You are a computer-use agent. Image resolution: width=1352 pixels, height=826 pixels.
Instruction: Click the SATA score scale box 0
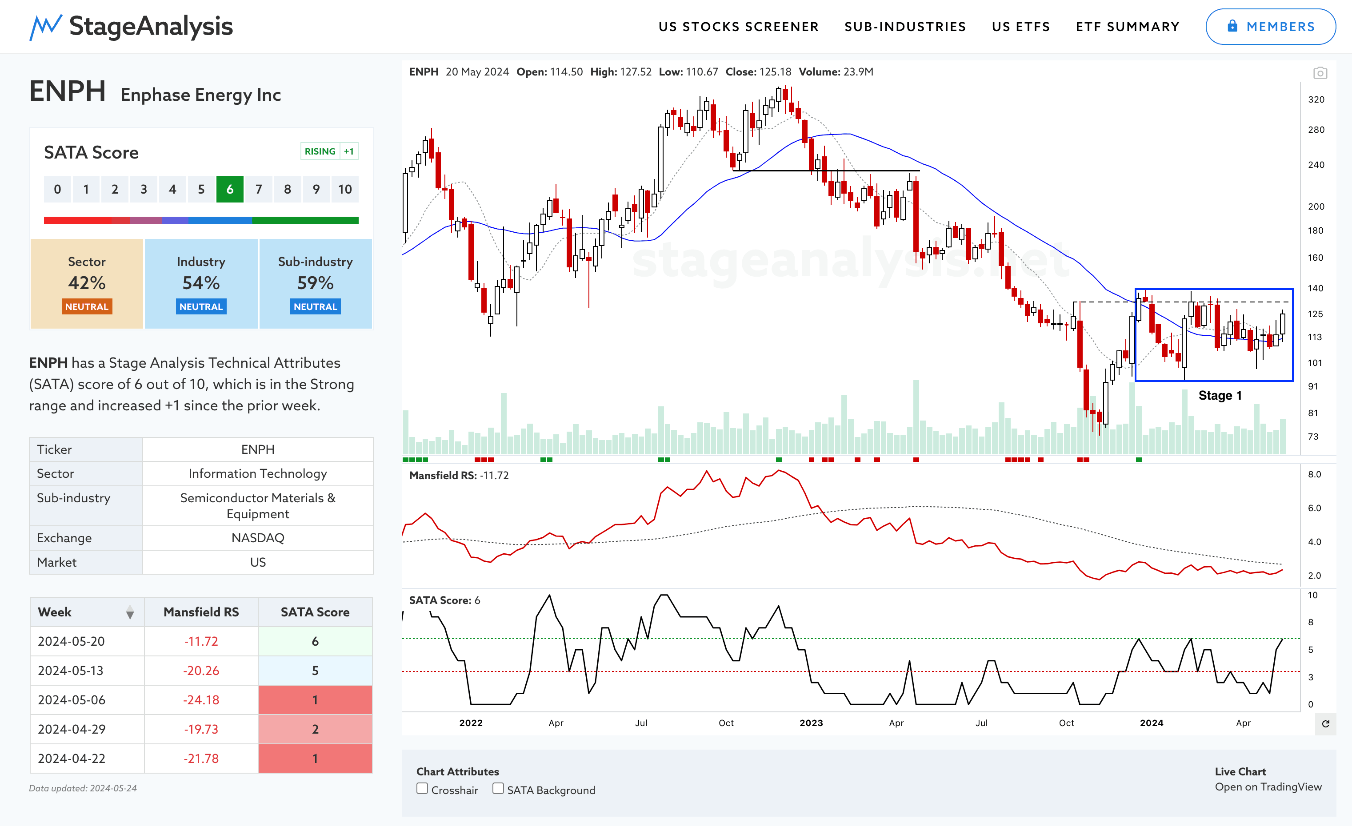[x=58, y=189]
